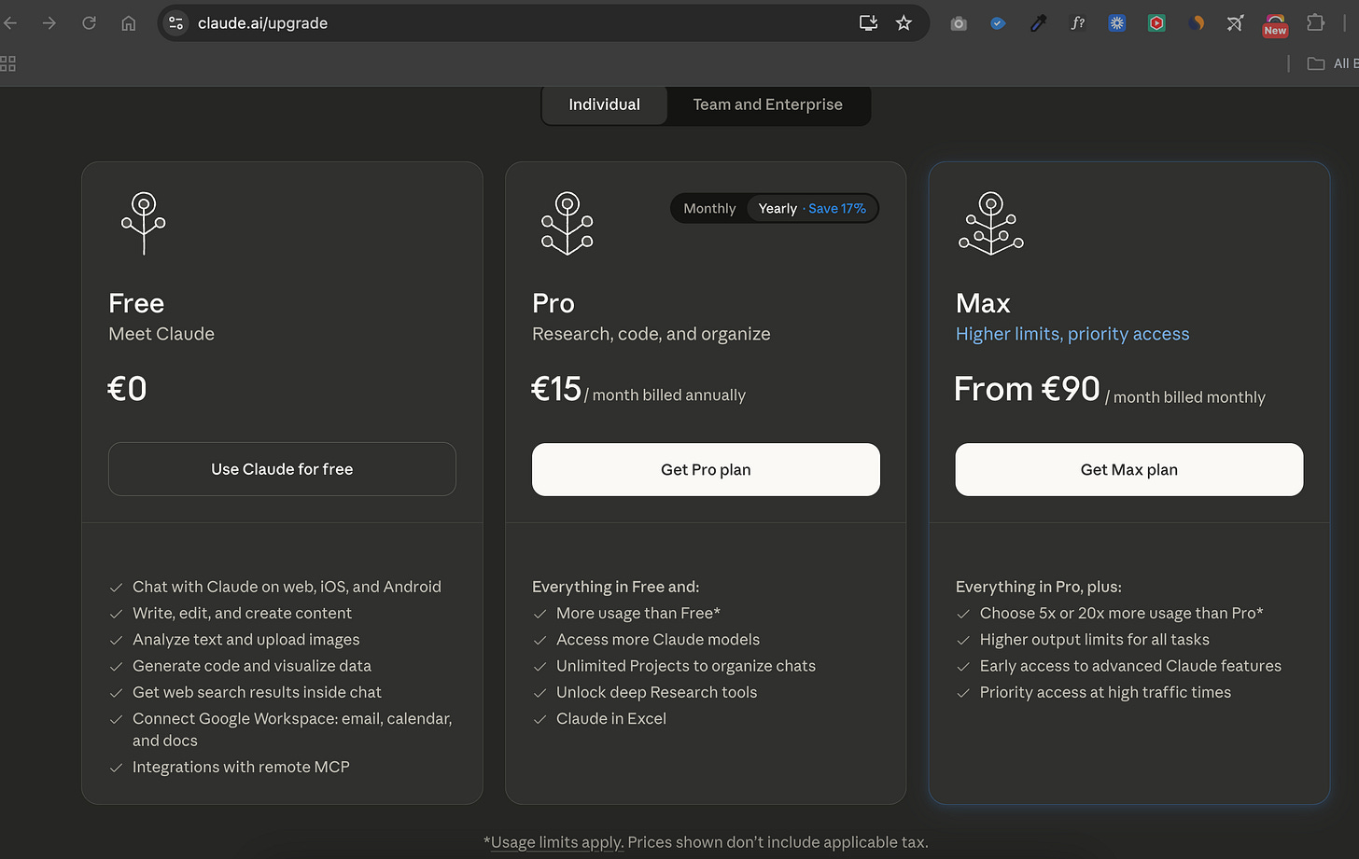
Task: Click the Max plan plant icon
Action: click(991, 223)
